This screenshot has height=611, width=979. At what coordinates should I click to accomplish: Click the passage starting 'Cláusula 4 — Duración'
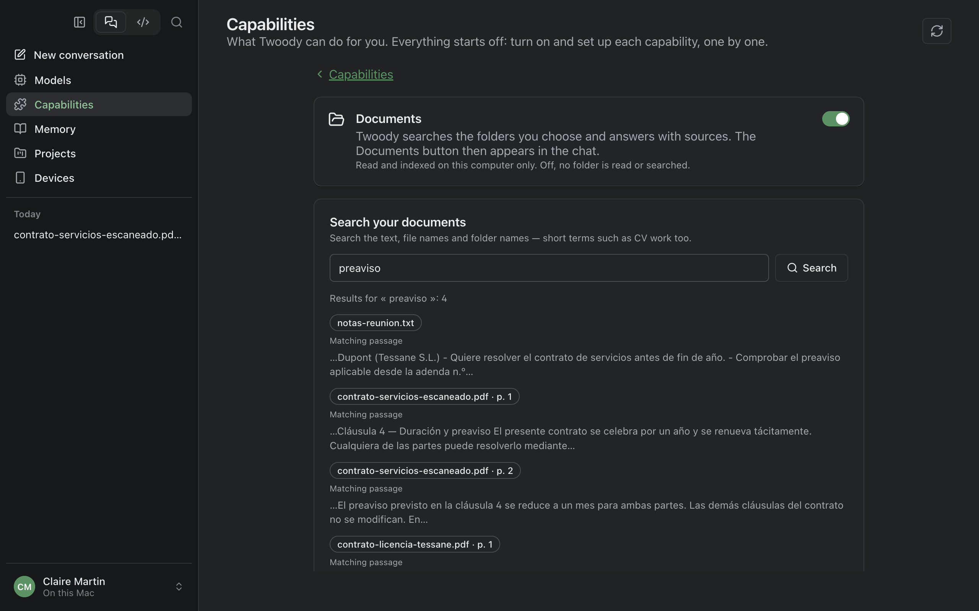click(x=571, y=438)
